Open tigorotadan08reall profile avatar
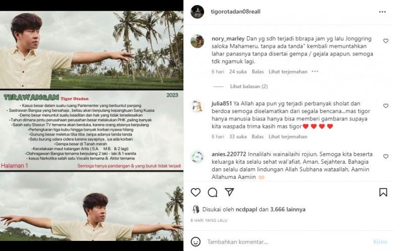Image resolution: width=393 pixels, height=251 pixels. (x=197, y=12)
